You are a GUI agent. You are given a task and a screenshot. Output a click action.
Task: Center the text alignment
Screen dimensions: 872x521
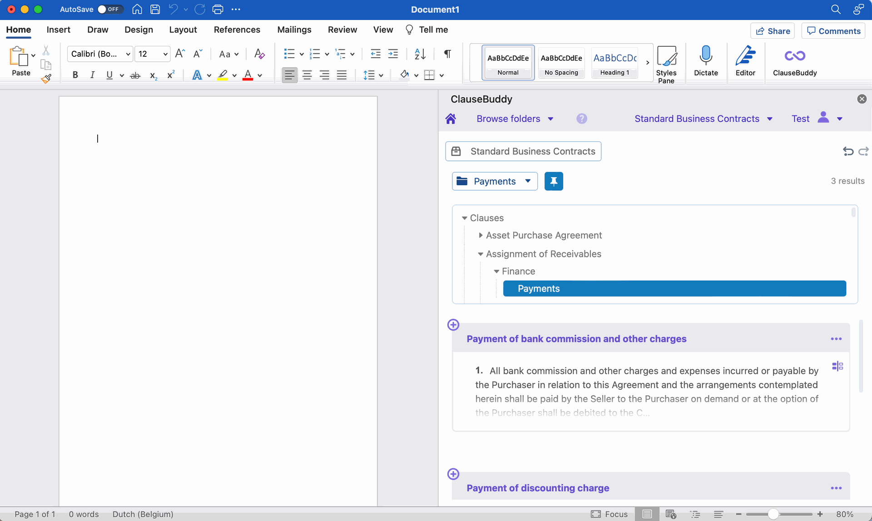click(307, 75)
